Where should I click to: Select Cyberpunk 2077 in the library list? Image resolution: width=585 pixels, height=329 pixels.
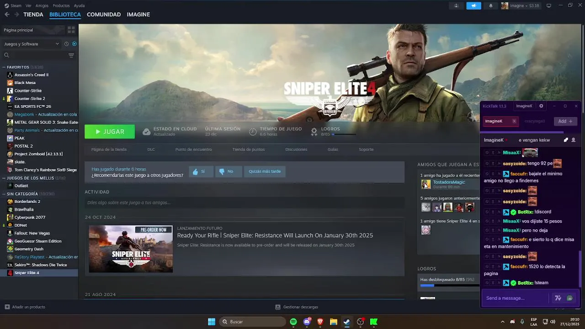[39, 218]
